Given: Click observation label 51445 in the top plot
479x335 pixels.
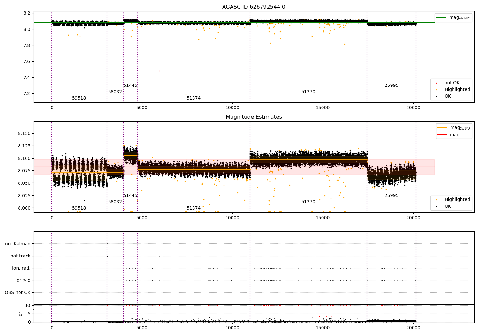Looking at the screenshot, I should [130, 86].
